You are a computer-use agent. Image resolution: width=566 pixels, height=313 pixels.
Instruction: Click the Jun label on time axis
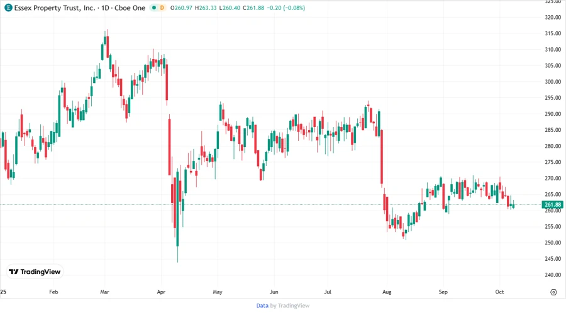click(x=274, y=292)
